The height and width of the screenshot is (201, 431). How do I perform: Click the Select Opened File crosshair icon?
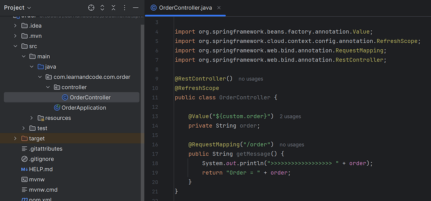[91, 8]
